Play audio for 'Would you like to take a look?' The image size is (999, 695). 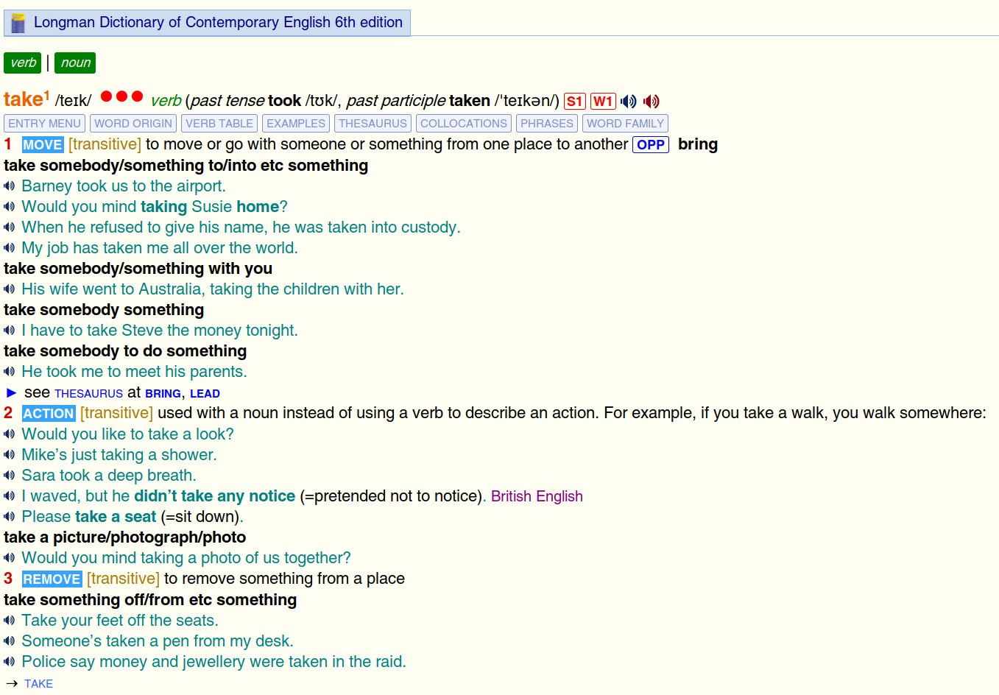(x=10, y=434)
